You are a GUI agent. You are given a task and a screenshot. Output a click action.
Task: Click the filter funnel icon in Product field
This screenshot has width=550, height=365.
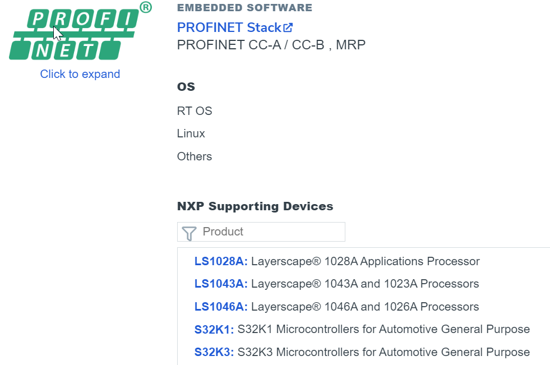pos(188,232)
